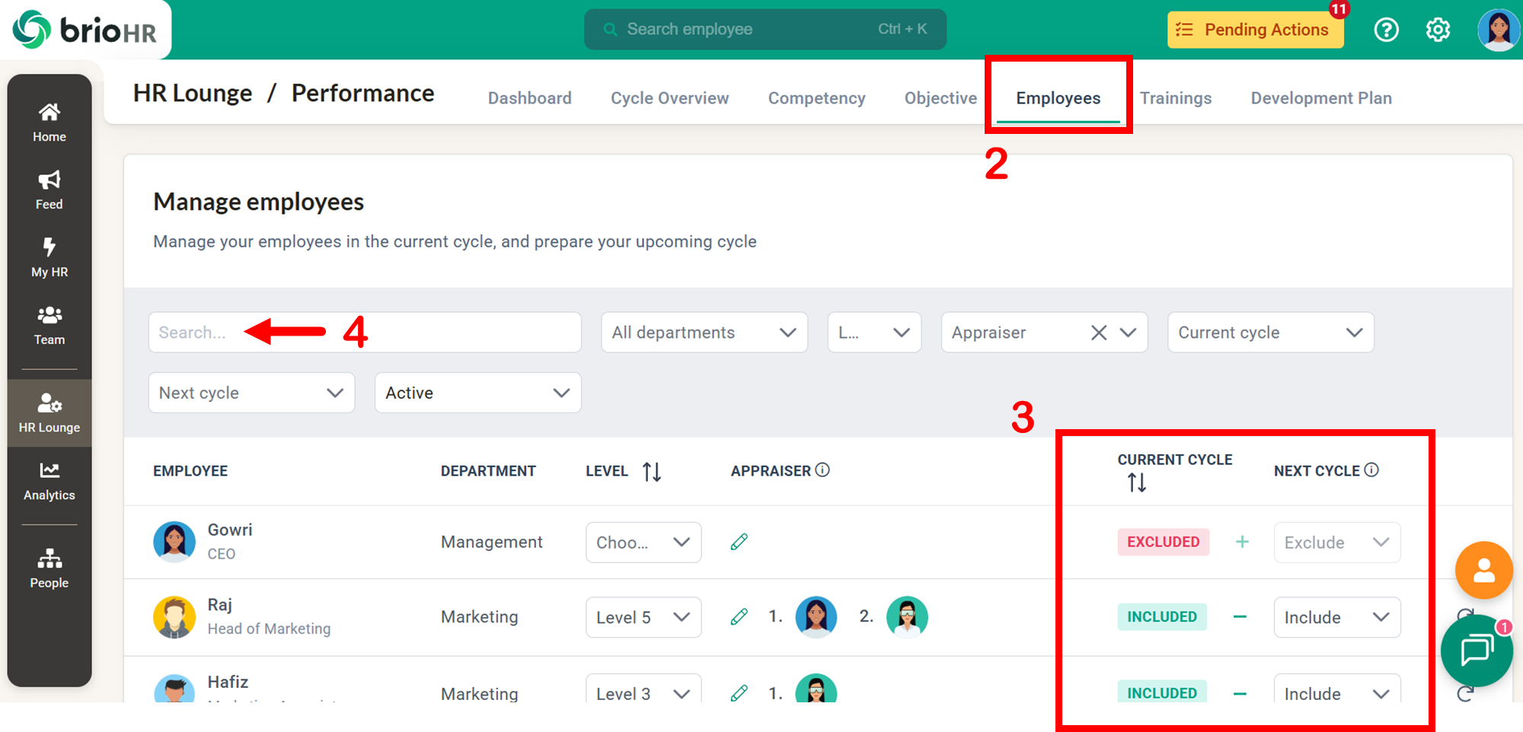Open the Active status filter dropdown

click(x=477, y=393)
